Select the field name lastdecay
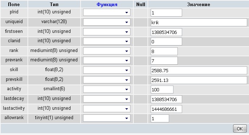The width and height of the screenshot is (249, 135). (x=14, y=99)
